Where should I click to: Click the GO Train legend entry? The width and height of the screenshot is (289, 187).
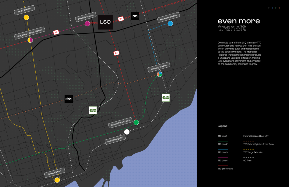247,160
